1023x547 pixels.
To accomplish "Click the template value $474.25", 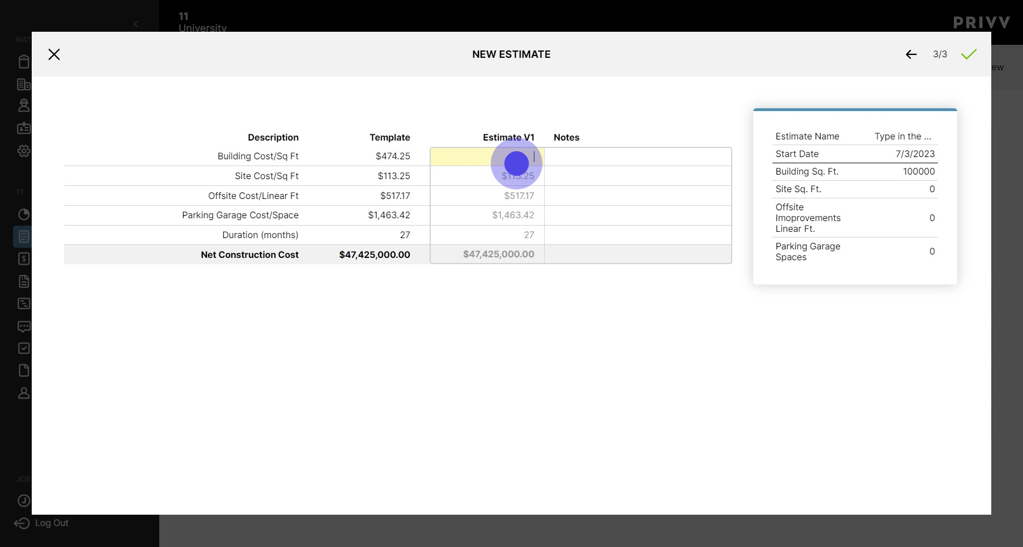I will click(393, 156).
